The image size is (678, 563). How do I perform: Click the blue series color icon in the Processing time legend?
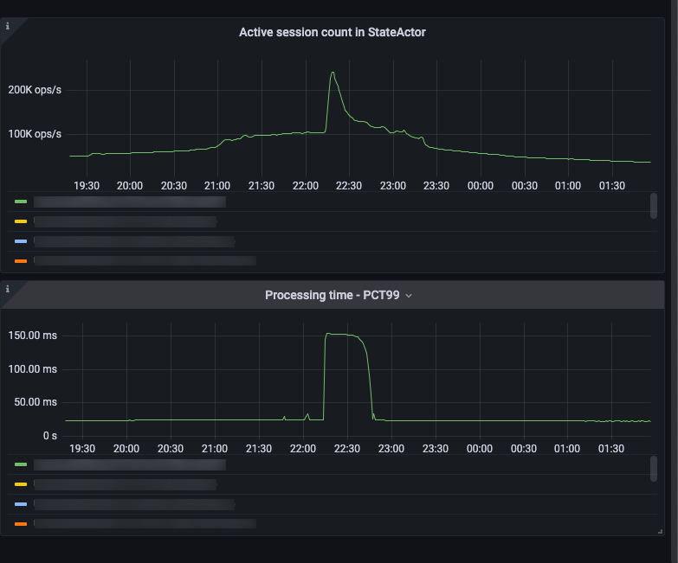tap(21, 503)
